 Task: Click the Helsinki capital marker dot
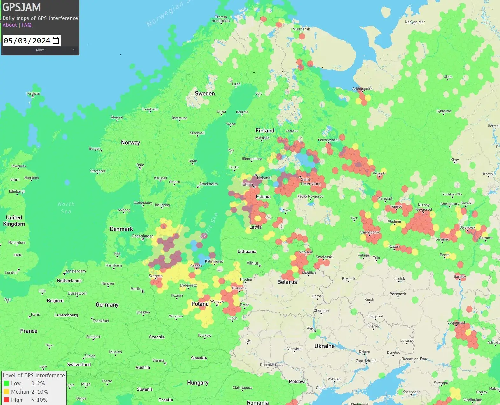click(256, 175)
